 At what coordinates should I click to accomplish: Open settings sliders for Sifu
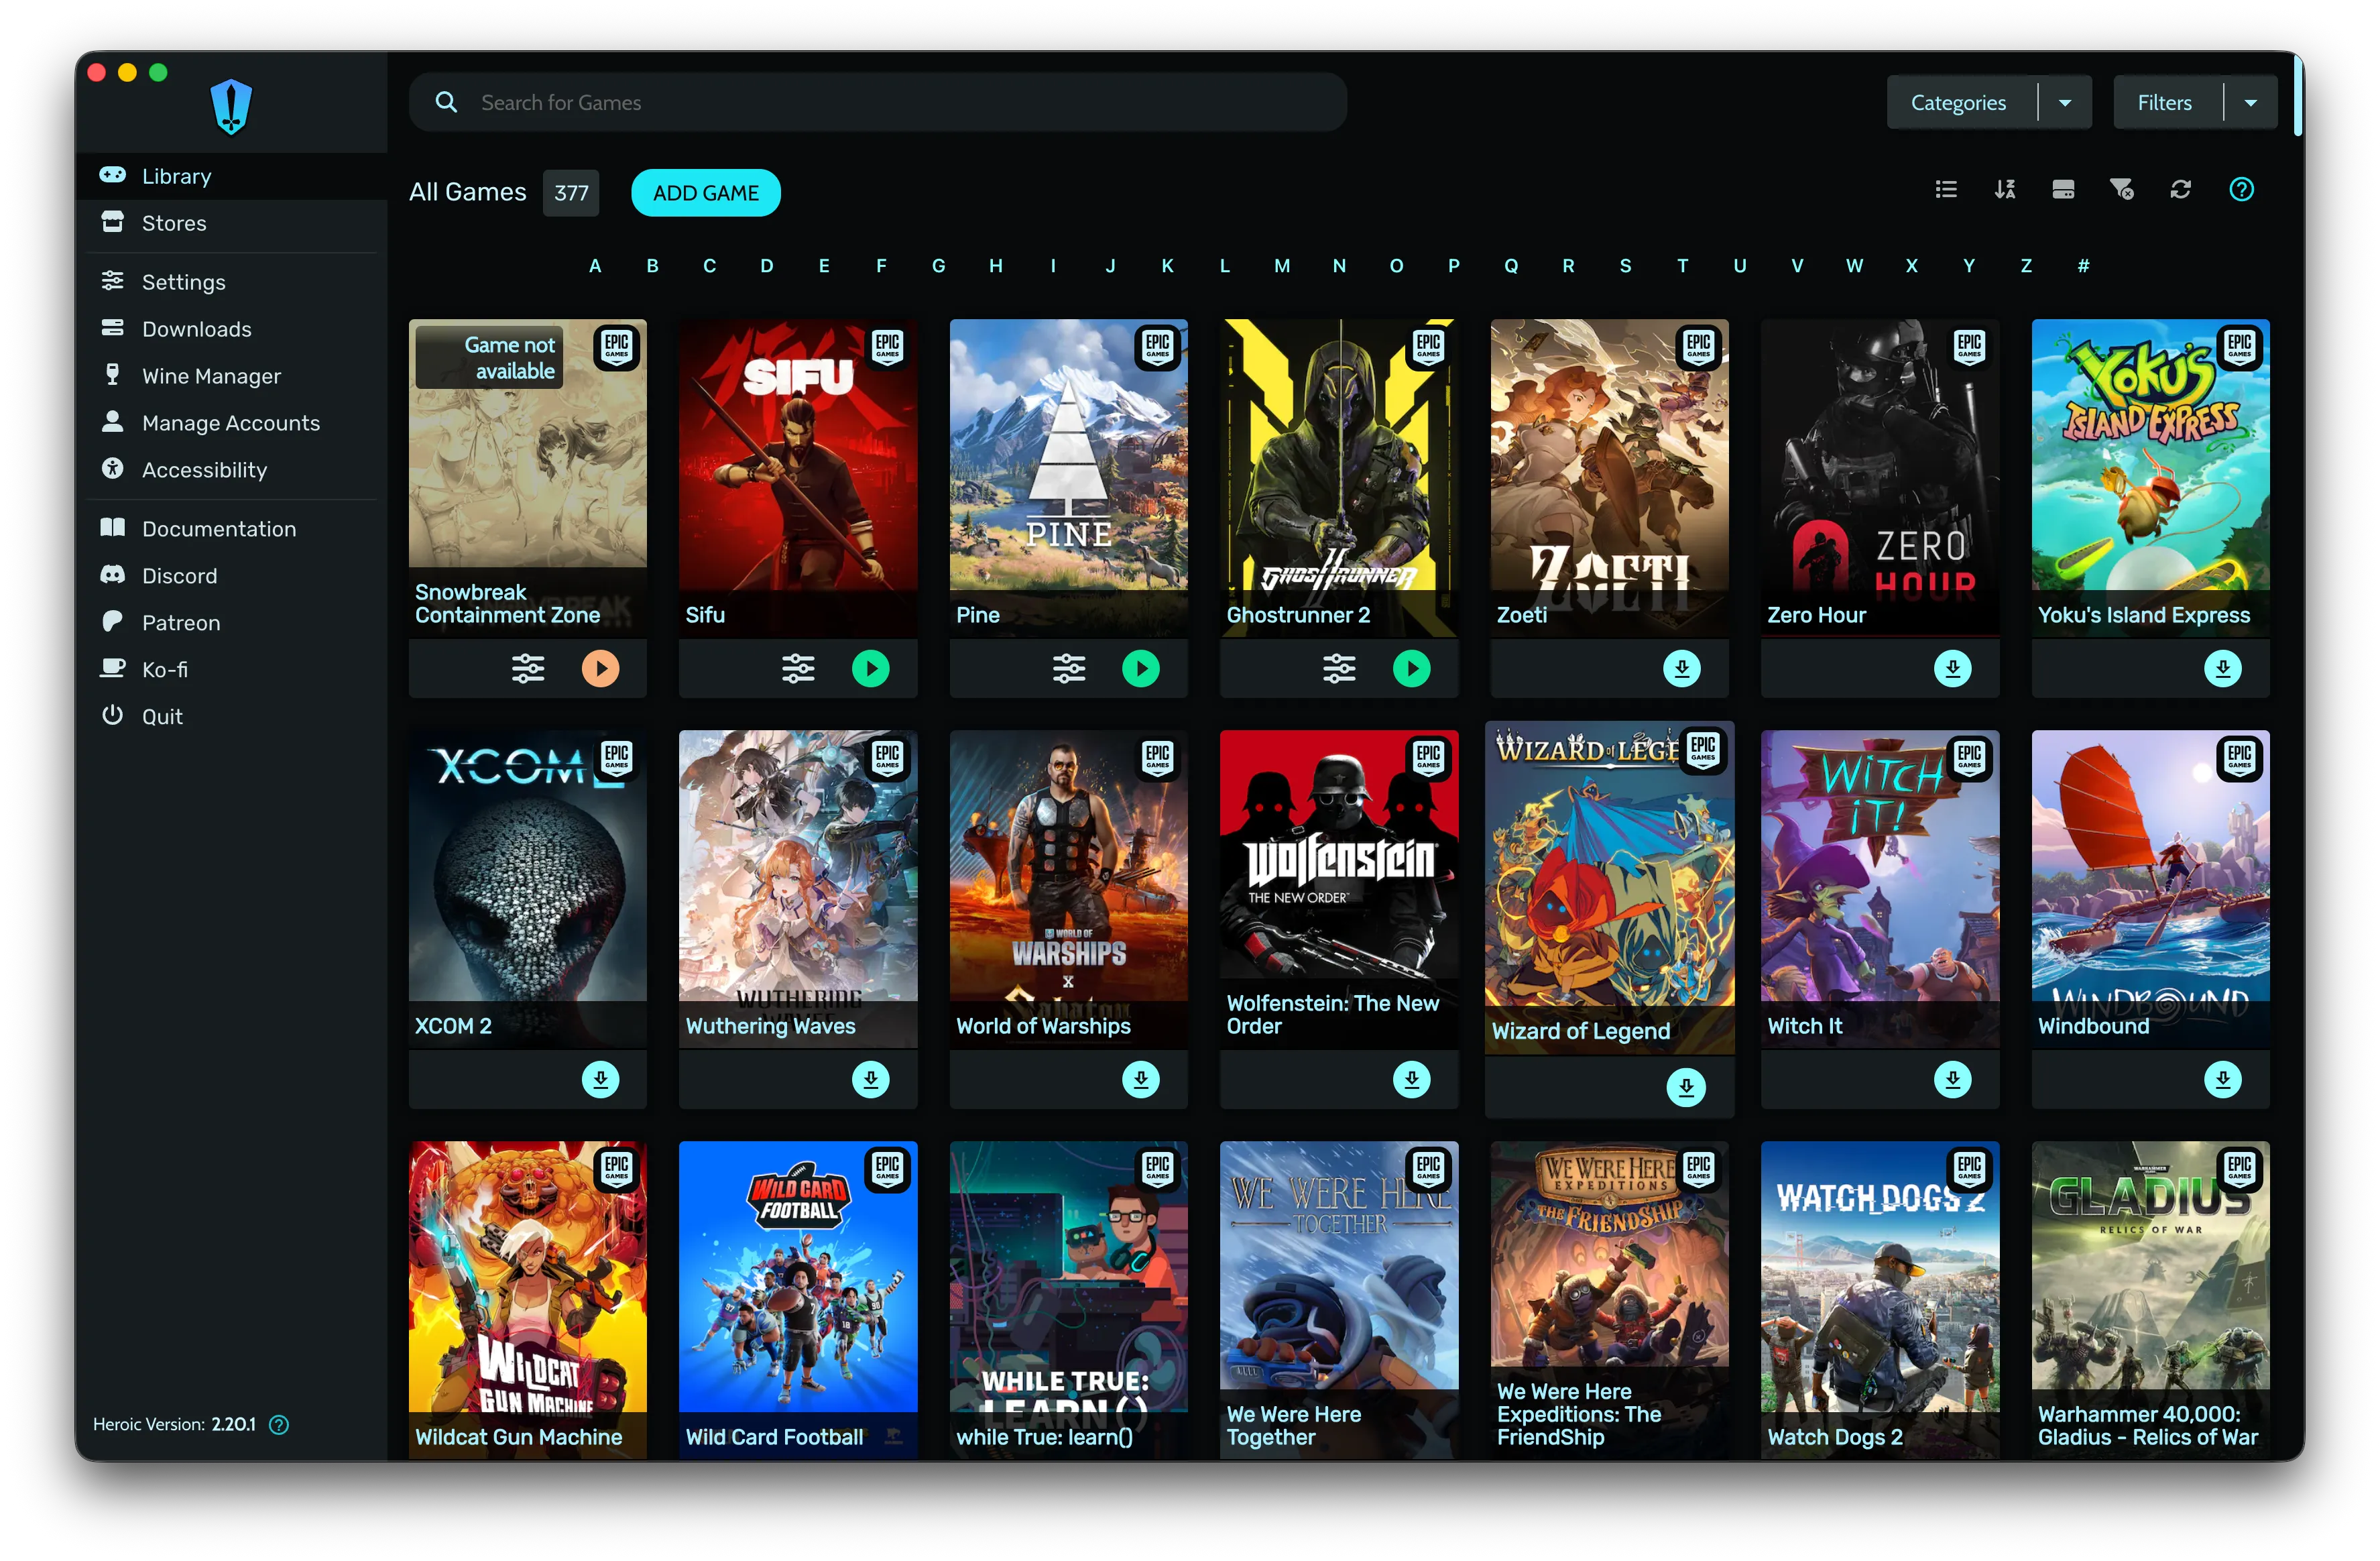[797, 668]
